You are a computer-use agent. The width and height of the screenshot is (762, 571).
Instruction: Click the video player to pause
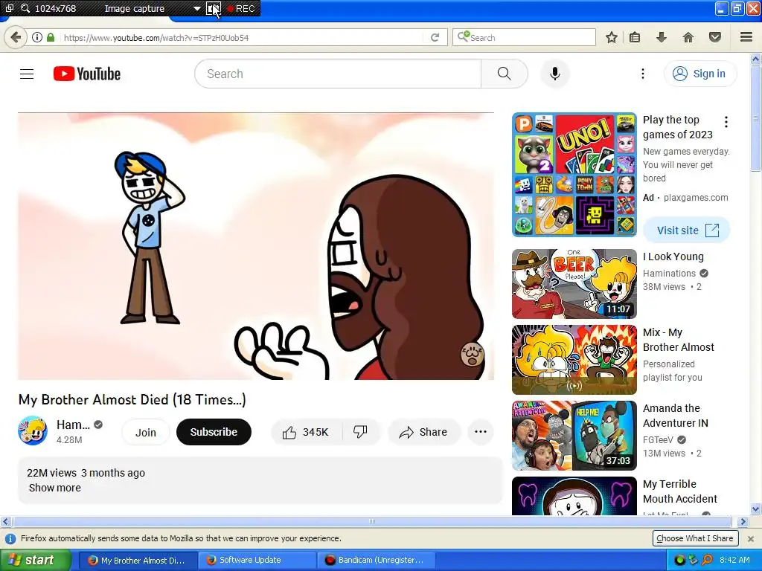(256, 246)
